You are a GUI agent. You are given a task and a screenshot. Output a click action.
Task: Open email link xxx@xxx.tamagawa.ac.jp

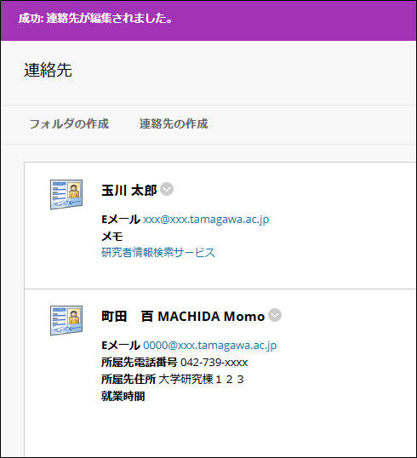pyautogui.click(x=206, y=220)
